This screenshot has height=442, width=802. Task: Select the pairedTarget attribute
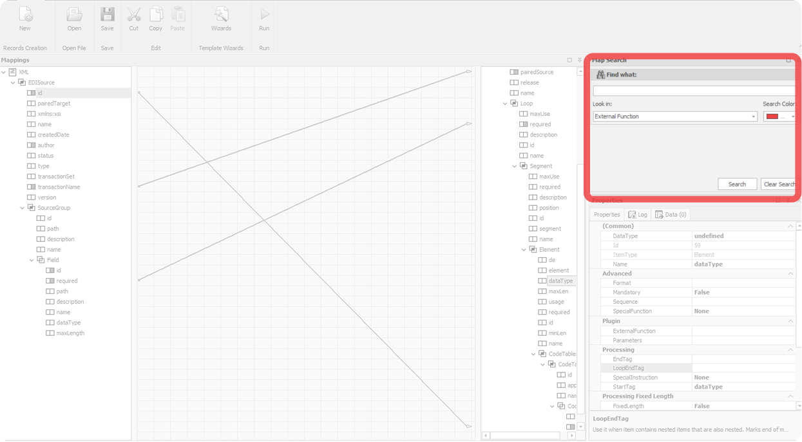tap(54, 104)
